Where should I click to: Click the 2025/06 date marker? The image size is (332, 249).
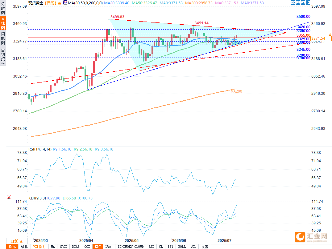(x=179, y=241)
